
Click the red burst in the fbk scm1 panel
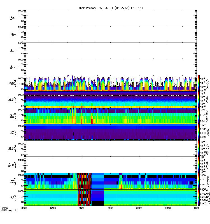(x=84, y=198)
